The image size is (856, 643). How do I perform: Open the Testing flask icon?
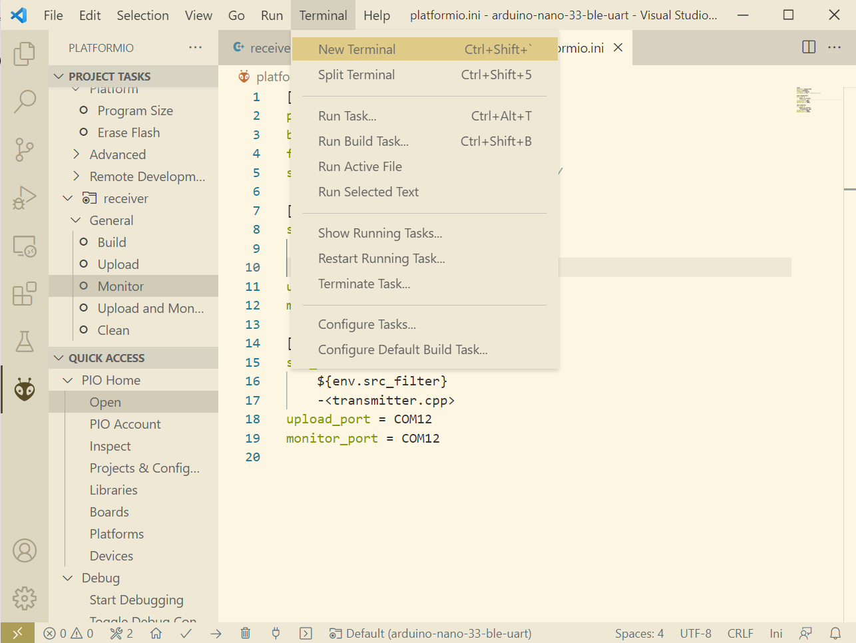(25, 341)
